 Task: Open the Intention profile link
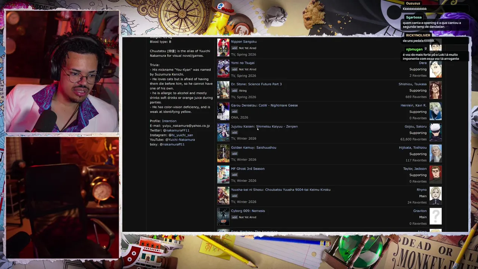pos(169,121)
